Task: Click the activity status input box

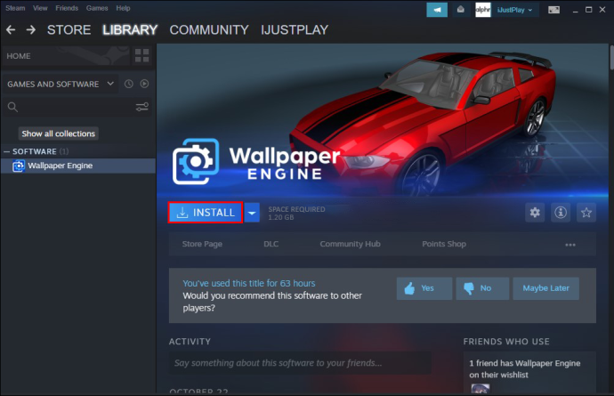Action: click(300, 363)
